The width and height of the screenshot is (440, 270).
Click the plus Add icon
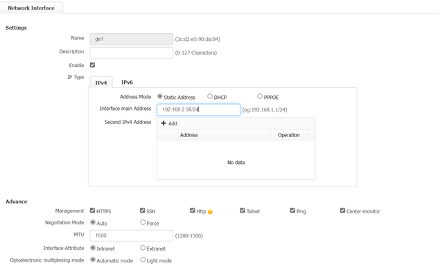coord(164,123)
